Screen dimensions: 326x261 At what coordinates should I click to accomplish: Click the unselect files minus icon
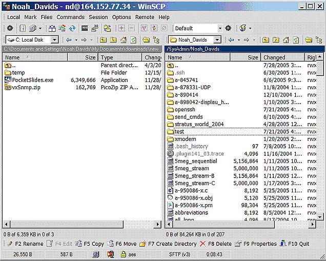click(131, 28)
